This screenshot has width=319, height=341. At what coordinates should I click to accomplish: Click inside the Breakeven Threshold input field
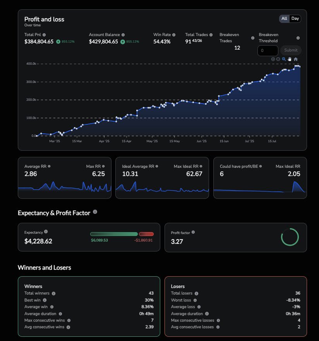[268, 50]
